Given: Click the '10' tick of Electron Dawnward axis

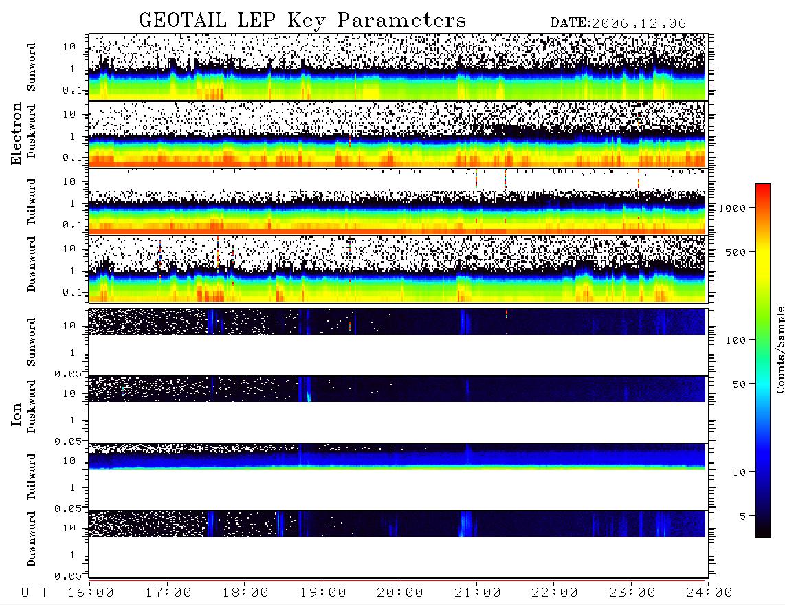Looking at the screenshot, I should 69,249.
